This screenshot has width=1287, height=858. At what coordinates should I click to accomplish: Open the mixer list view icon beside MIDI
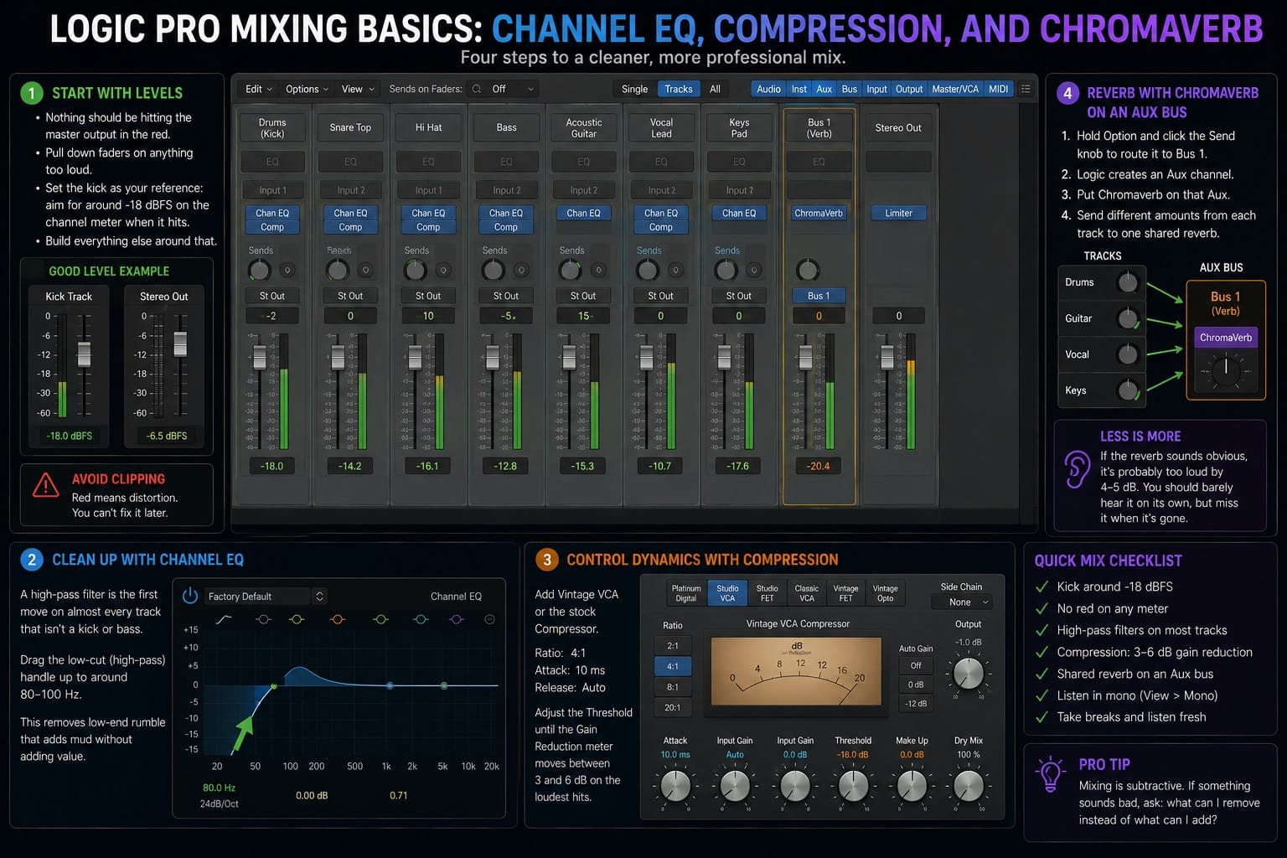click(1026, 89)
